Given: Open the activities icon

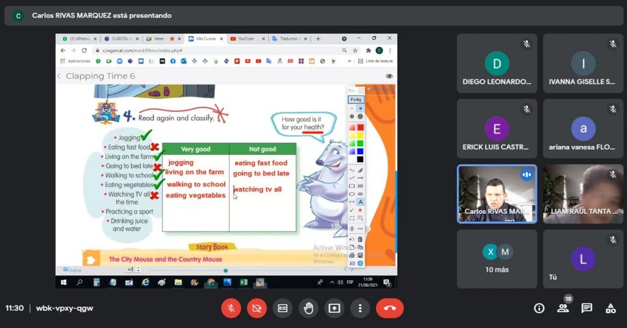Looking at the screenshot, I should 610,308.
